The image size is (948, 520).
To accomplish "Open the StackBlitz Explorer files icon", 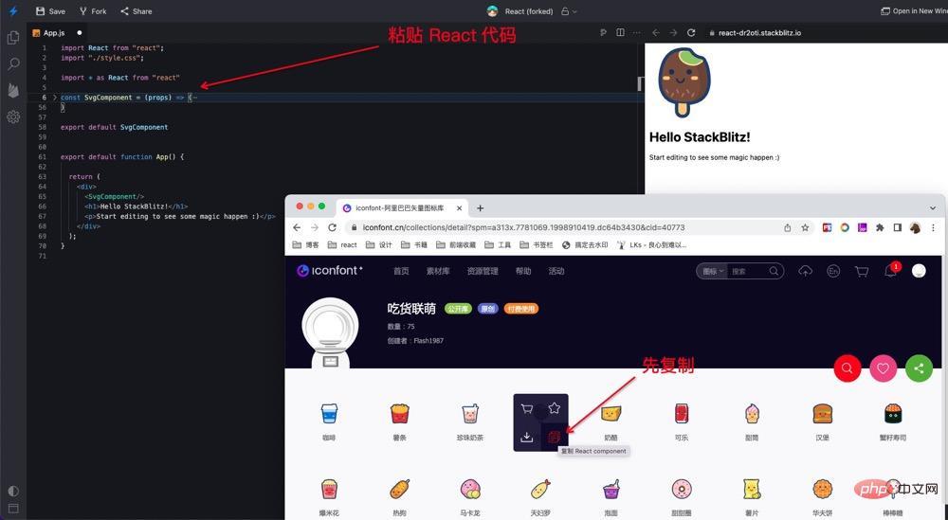I will (13, 38).
